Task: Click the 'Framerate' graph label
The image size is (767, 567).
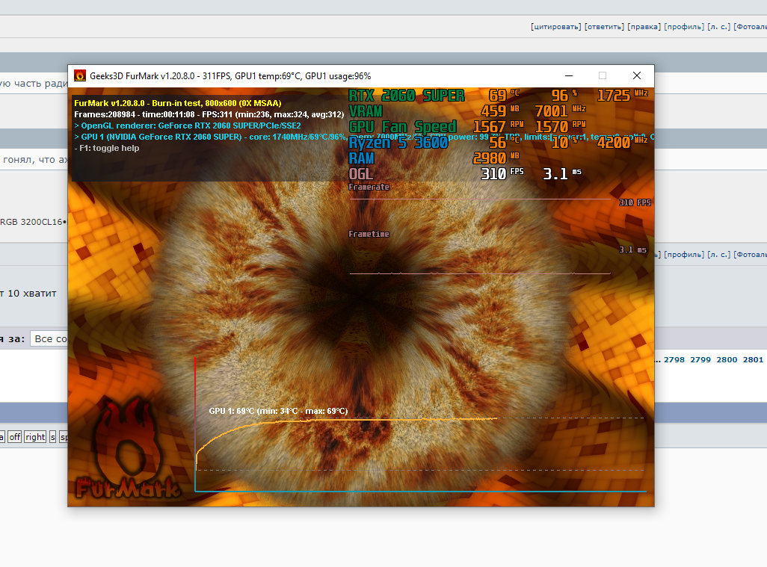Action: (x=369, y=187)
